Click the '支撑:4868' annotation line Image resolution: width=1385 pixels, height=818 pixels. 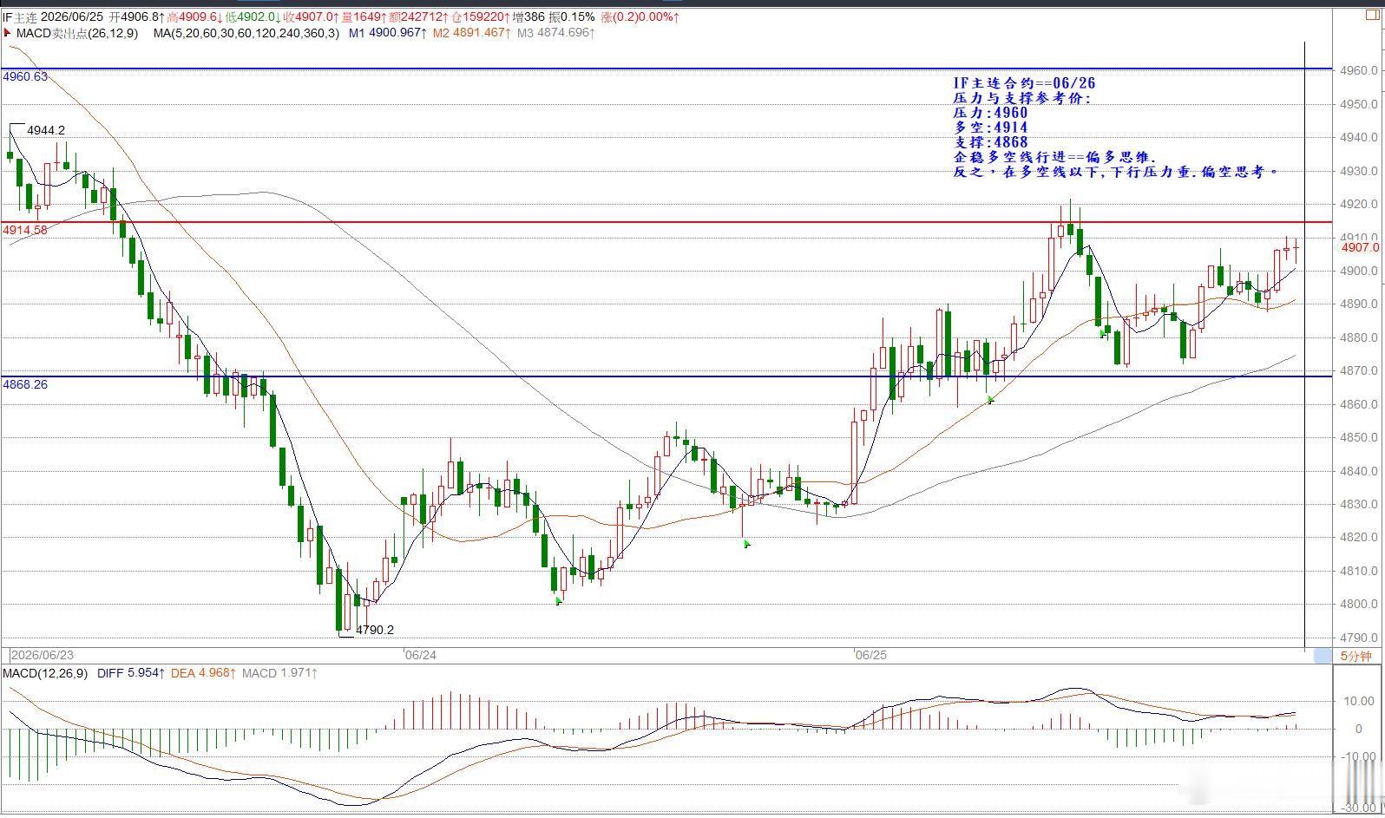click(x=990, y=142)
